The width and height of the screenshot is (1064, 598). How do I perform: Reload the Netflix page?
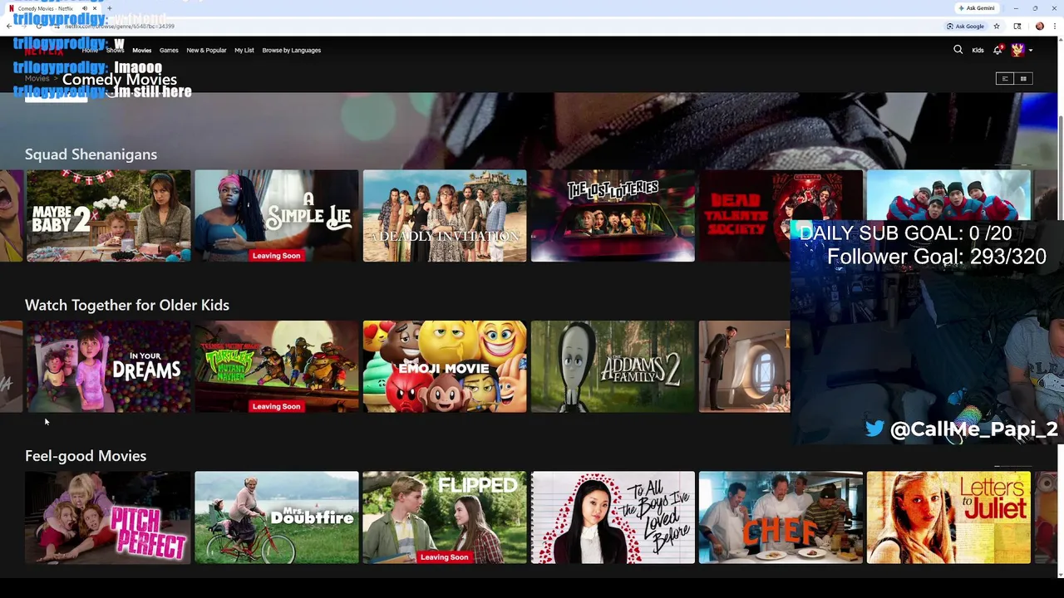38,26
